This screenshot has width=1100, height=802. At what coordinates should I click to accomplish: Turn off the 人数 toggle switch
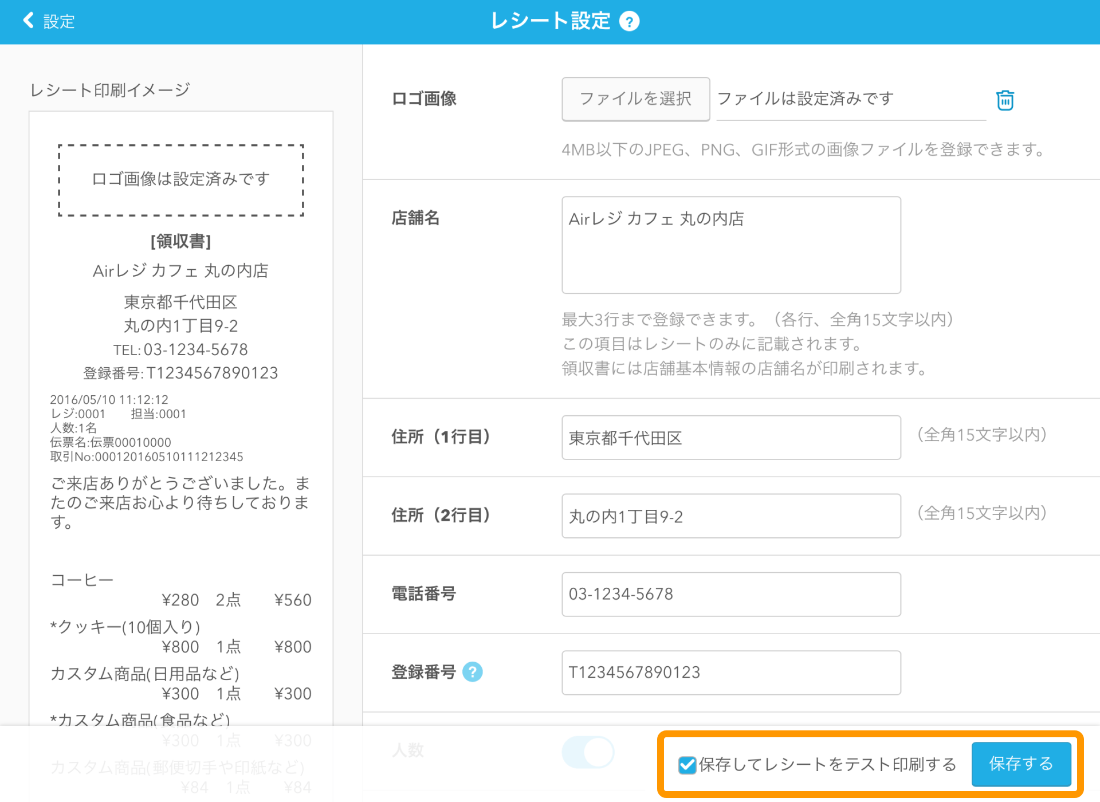pos(588,752)
